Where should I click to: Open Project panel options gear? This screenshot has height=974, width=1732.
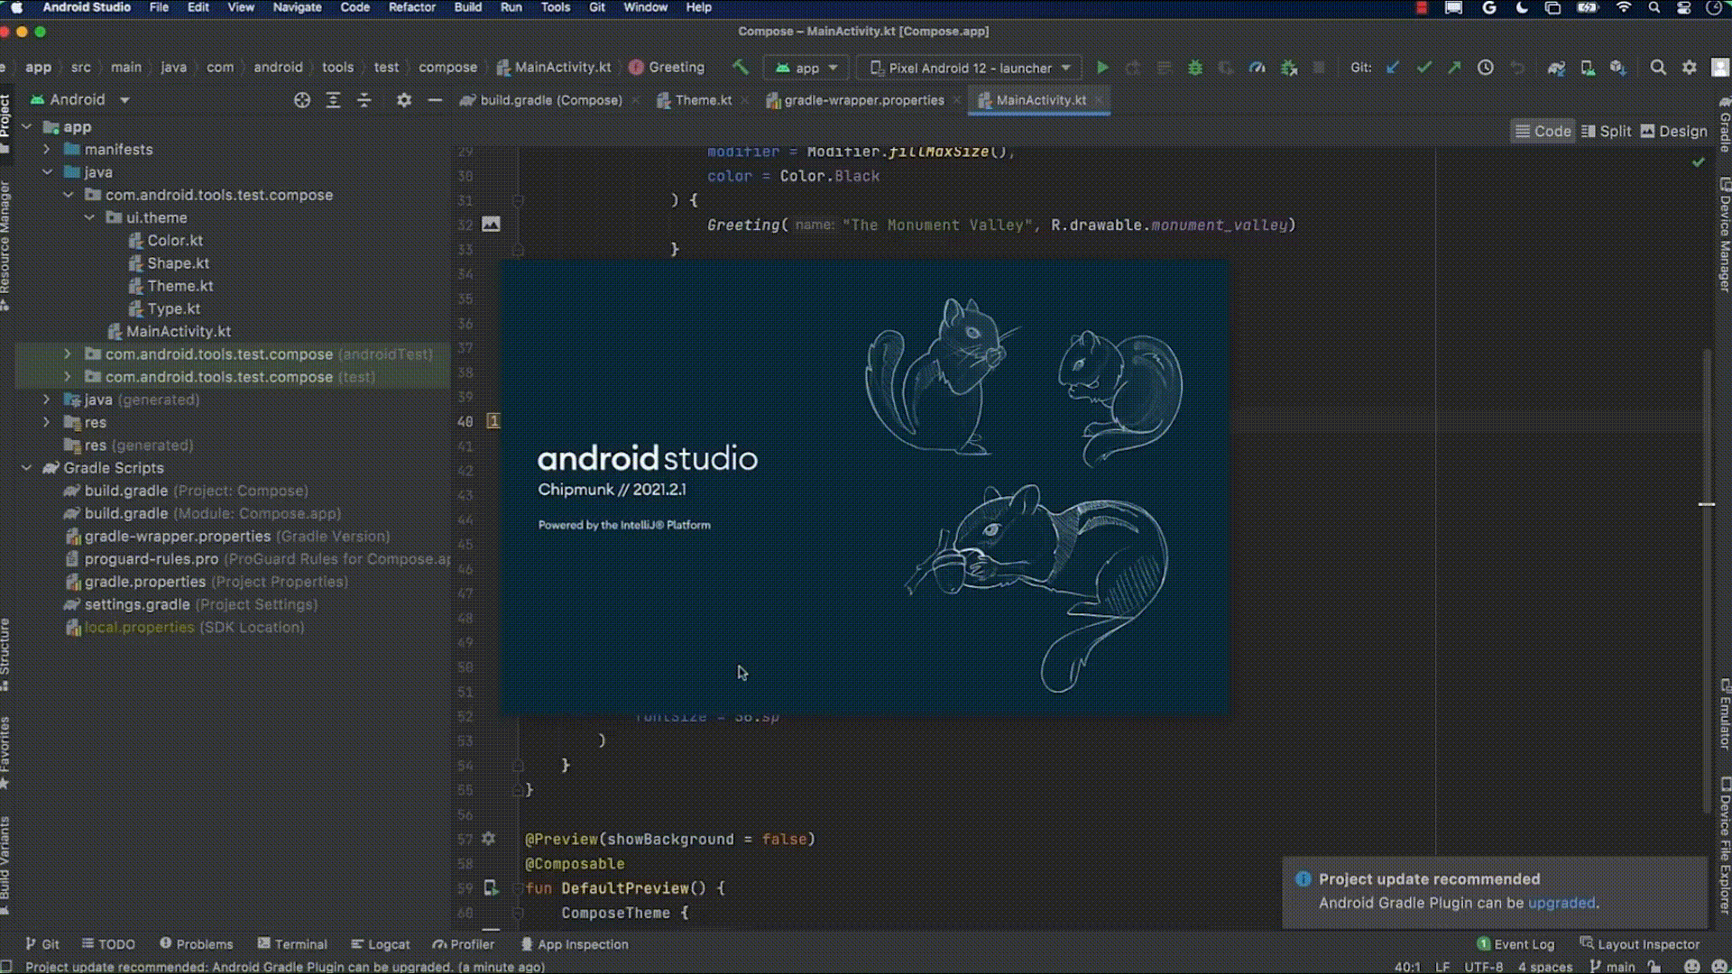[404, 100]
